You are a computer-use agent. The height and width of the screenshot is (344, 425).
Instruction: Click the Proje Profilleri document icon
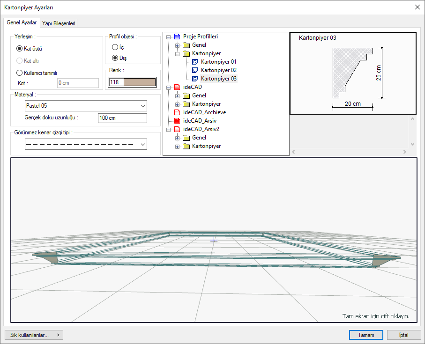coord(177,37)
